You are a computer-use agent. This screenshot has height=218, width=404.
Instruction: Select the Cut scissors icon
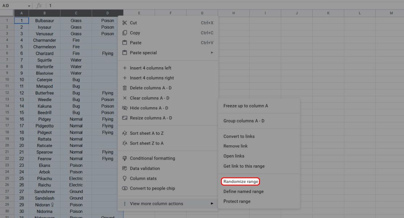124,23
